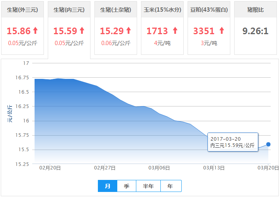Click the red up arrow beside 15.59
The image size is (280, 197).
(82, 31)
